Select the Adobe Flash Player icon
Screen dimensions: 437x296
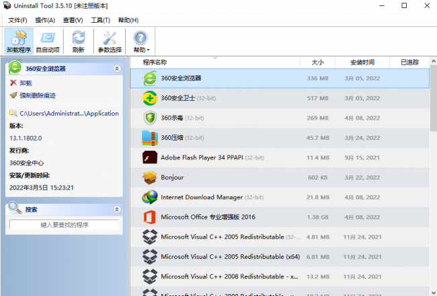click(150, 157)
